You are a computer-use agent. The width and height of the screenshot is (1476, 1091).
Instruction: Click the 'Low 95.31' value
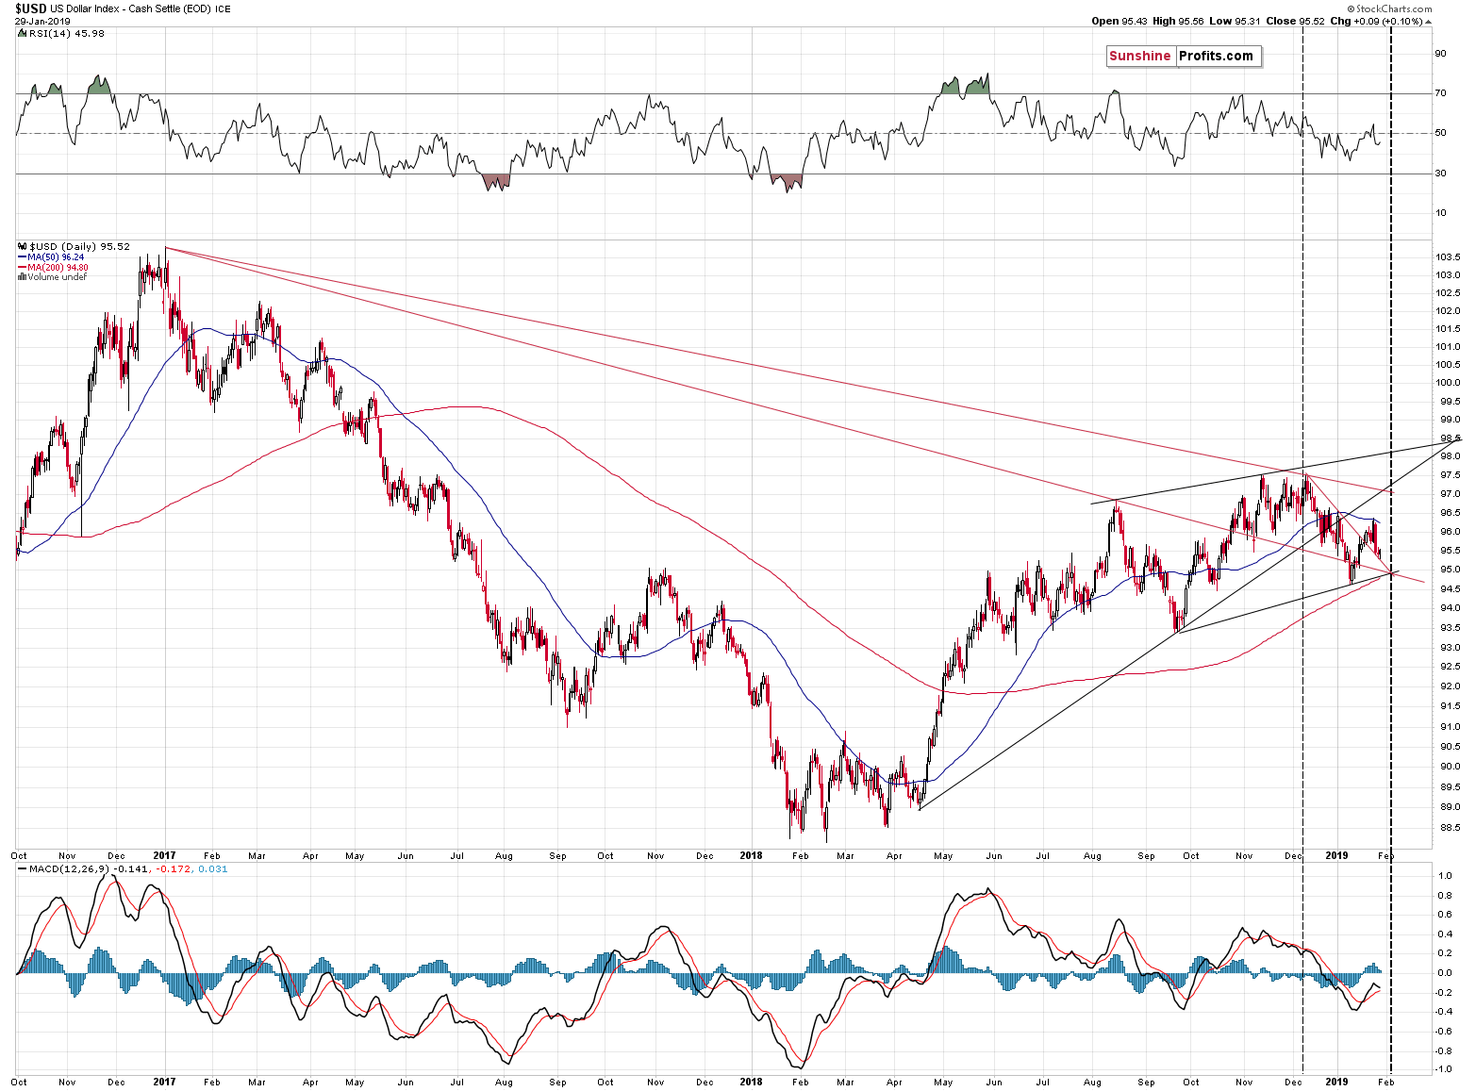click(x=1235, y=21)
